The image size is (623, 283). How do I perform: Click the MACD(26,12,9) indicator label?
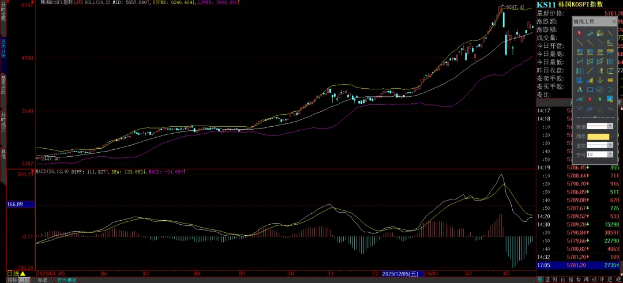[x=52, y=171]
